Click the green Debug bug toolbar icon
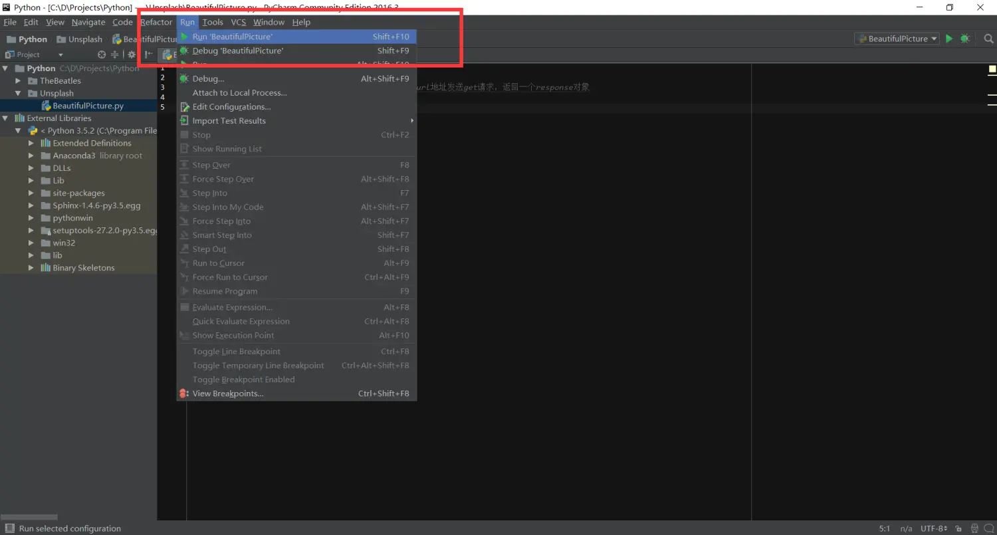997x535 pixels. point(965,39)
